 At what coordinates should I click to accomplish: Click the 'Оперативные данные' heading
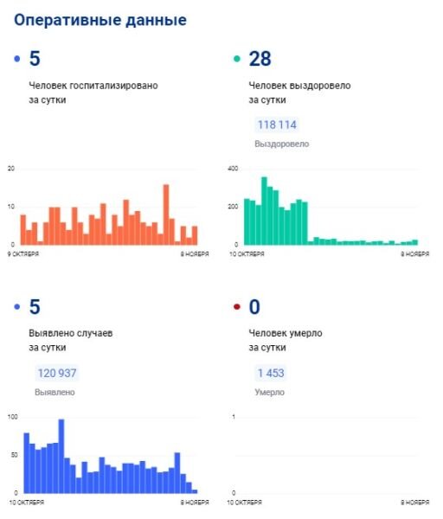tap(100, 20)
